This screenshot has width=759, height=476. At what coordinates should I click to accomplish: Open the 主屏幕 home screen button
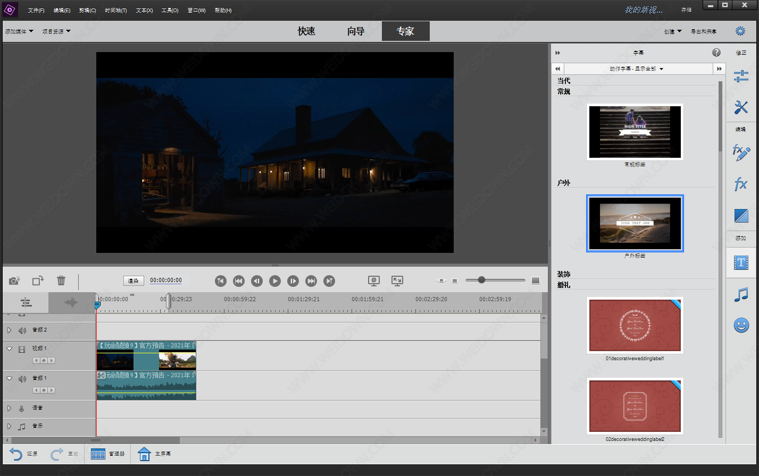(154, 454)
